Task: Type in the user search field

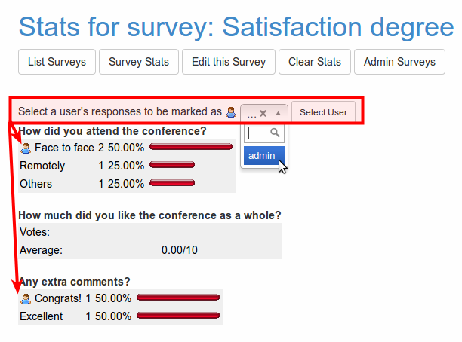Action: coord(257,133)
